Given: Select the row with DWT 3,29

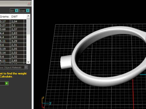Looking at the screenshot, I should pos(13,41).
